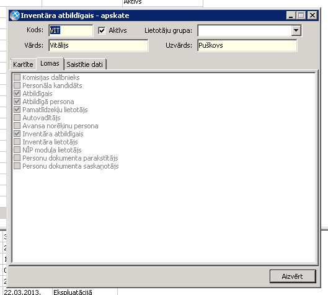Toggle Inventāra atbildīgais checkbox

pyautogui.click(x=17, y=134)
